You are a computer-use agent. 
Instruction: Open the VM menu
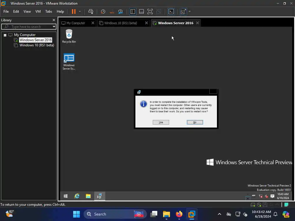38,12
